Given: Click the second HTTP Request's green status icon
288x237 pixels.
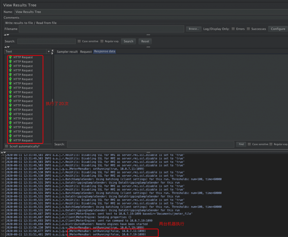Looking at the screenshot, I should [10, 62].
